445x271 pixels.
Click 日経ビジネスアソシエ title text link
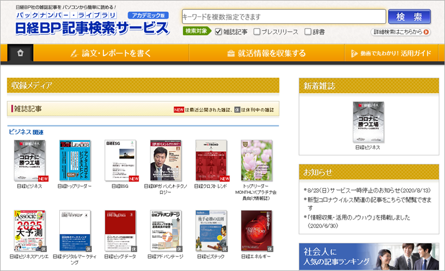pyautogui.click(x=29, y=256)
